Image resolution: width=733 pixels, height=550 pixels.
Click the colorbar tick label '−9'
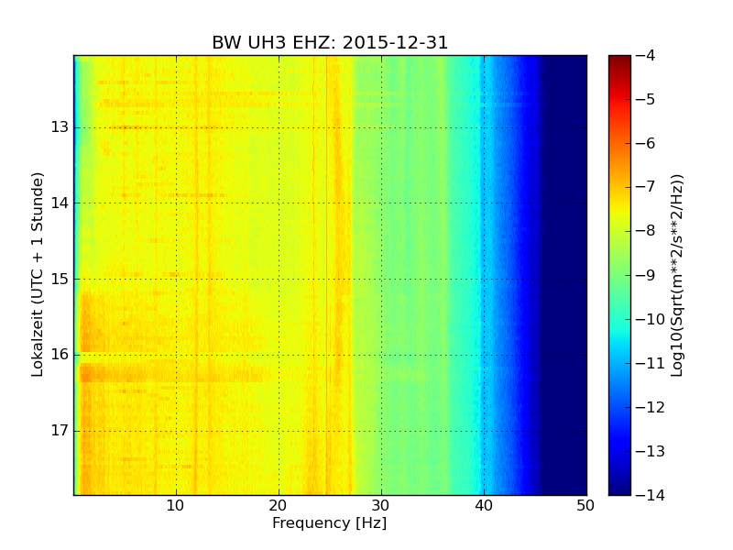coord(646,275)
